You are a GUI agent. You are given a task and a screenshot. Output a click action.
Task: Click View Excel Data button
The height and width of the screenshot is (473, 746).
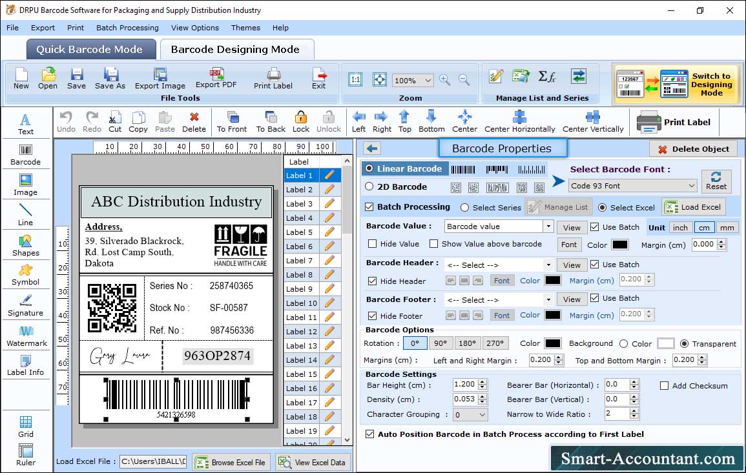(312, 462)
